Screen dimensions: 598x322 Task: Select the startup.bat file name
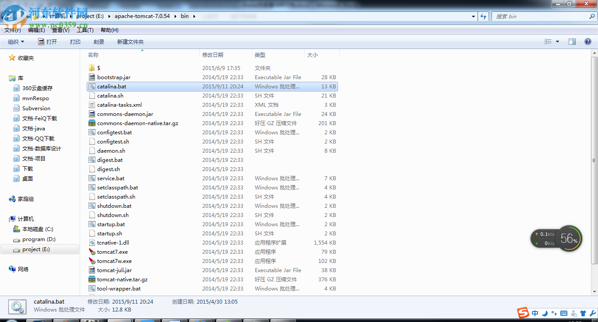pos(111,224)
